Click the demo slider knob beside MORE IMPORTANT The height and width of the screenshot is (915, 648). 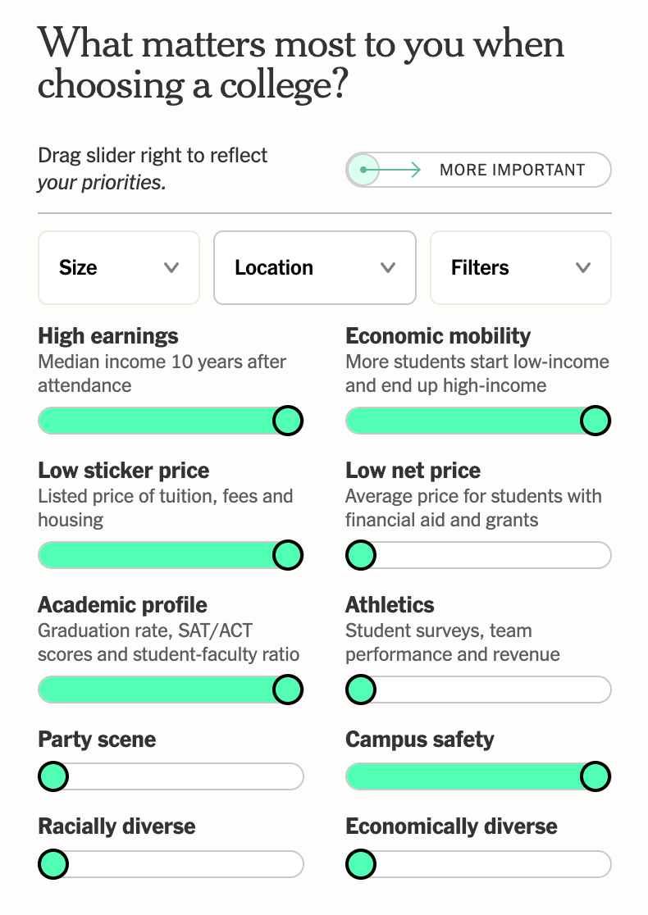tap(363, 170)
